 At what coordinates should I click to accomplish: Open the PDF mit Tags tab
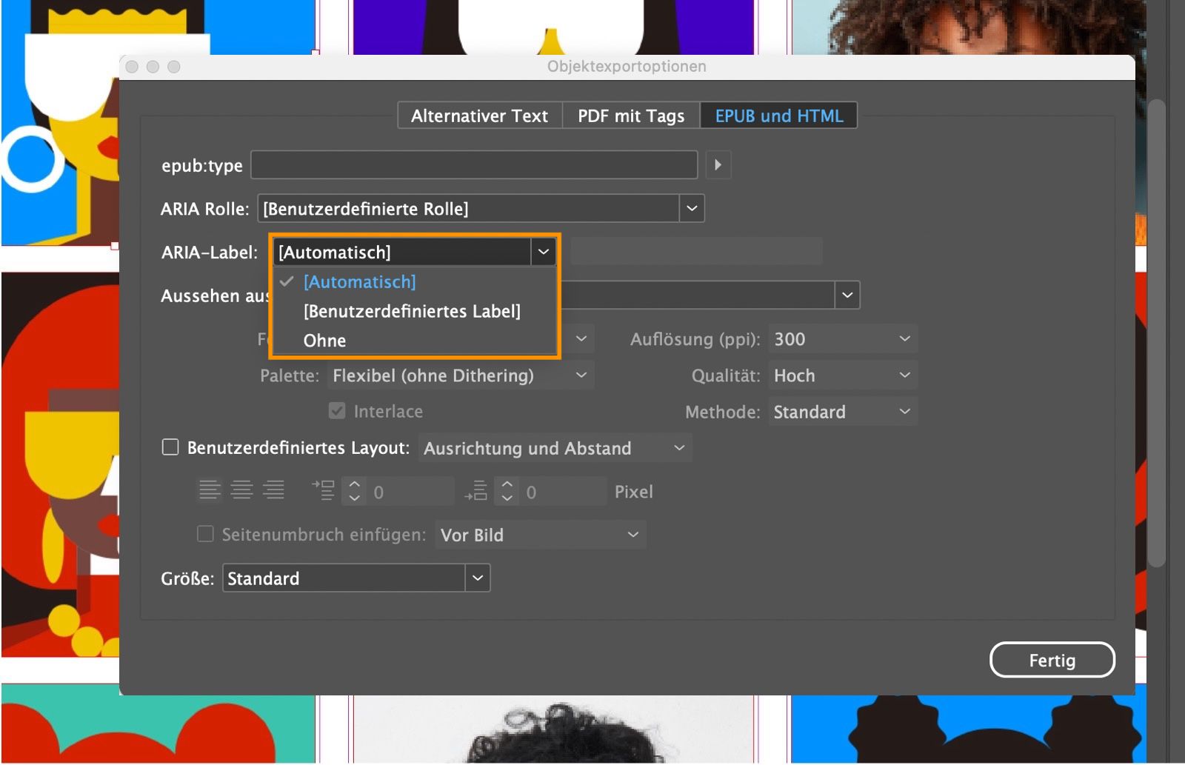coord(630,116)
